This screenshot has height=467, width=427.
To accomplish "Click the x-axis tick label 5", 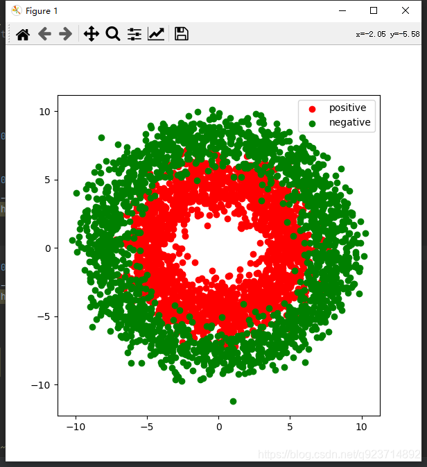I will [x=290, y=427].
